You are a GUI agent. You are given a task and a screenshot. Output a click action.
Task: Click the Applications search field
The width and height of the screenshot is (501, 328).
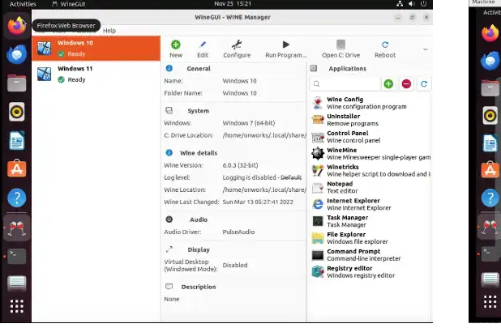(345, 84)
